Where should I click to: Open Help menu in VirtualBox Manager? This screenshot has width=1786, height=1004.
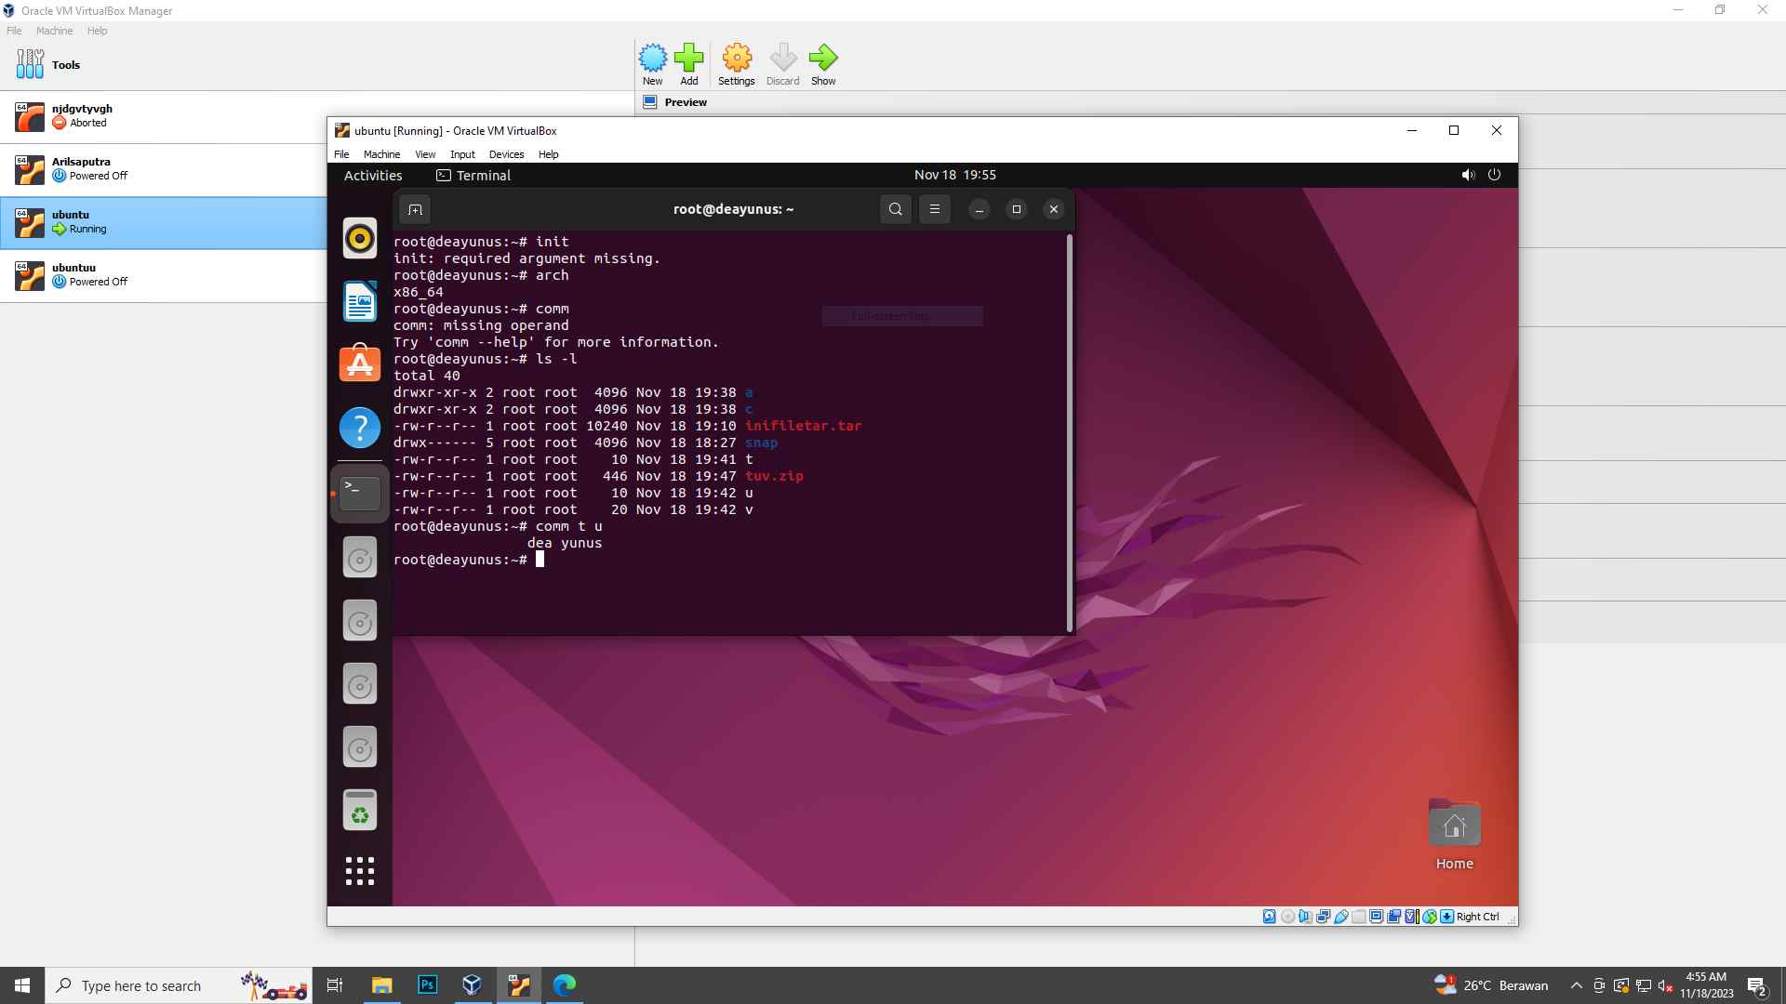point(97,31)
